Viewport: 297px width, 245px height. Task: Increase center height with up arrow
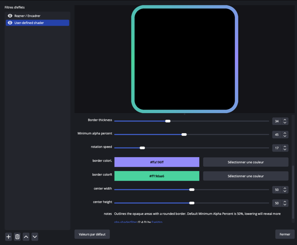[x=285, y=202]
